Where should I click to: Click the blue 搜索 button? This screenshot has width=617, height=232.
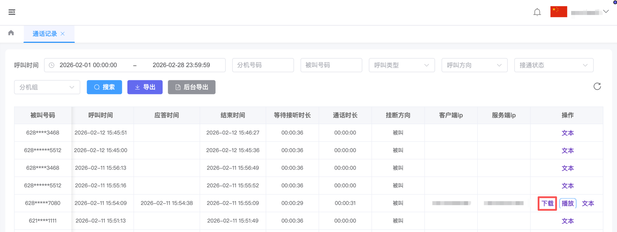(x=104, y=87)
